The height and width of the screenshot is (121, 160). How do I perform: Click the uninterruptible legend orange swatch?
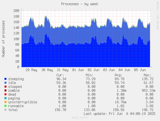(x=5, y=102)
